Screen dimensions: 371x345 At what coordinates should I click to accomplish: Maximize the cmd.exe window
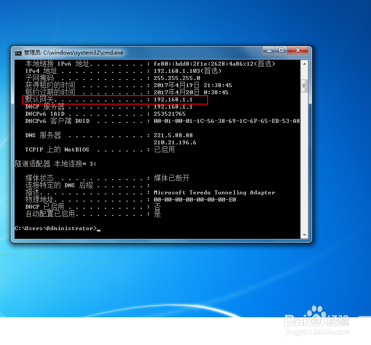pyautogui.click(x=281, y=50)
